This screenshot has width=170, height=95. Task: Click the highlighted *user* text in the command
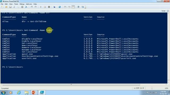coord(50,30)
